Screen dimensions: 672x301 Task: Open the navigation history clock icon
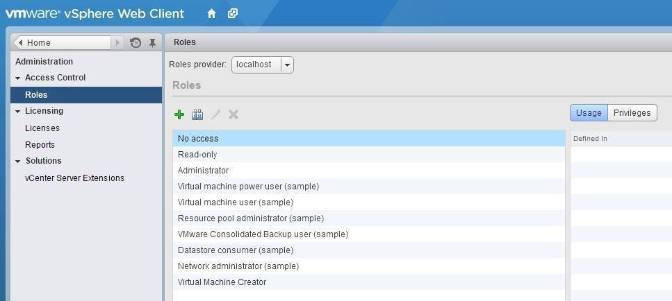(x=136, y=43)
